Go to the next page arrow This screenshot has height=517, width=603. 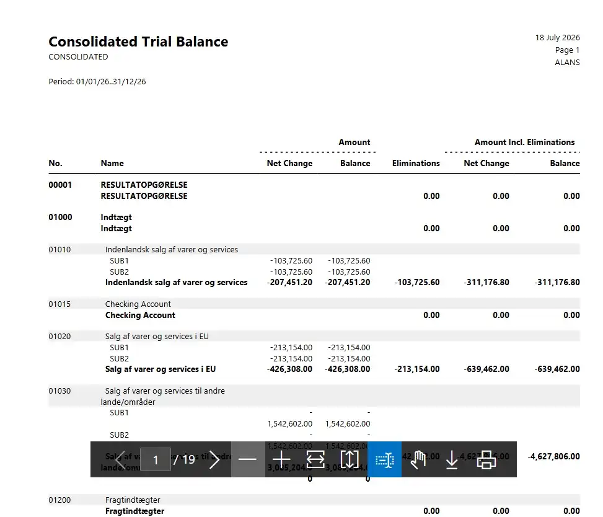214,459
